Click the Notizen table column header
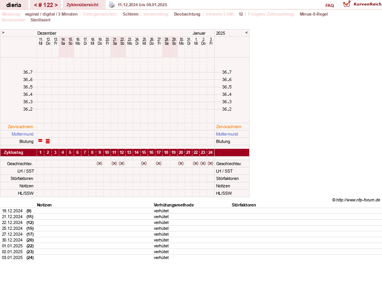 coord(44,205)
